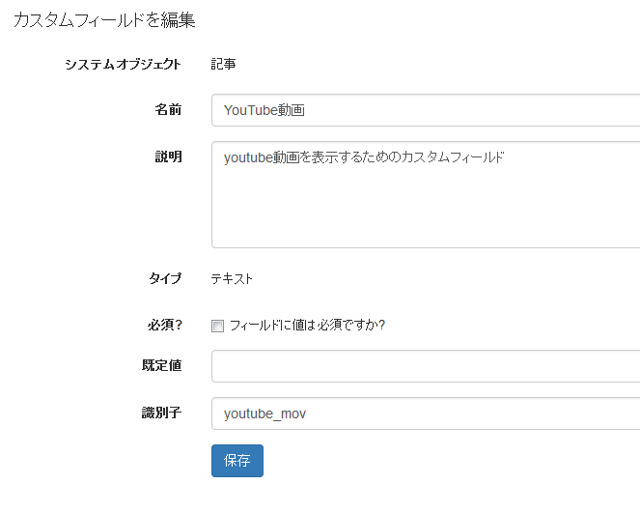Click the 保存 save button

click(x=237, y=461)
